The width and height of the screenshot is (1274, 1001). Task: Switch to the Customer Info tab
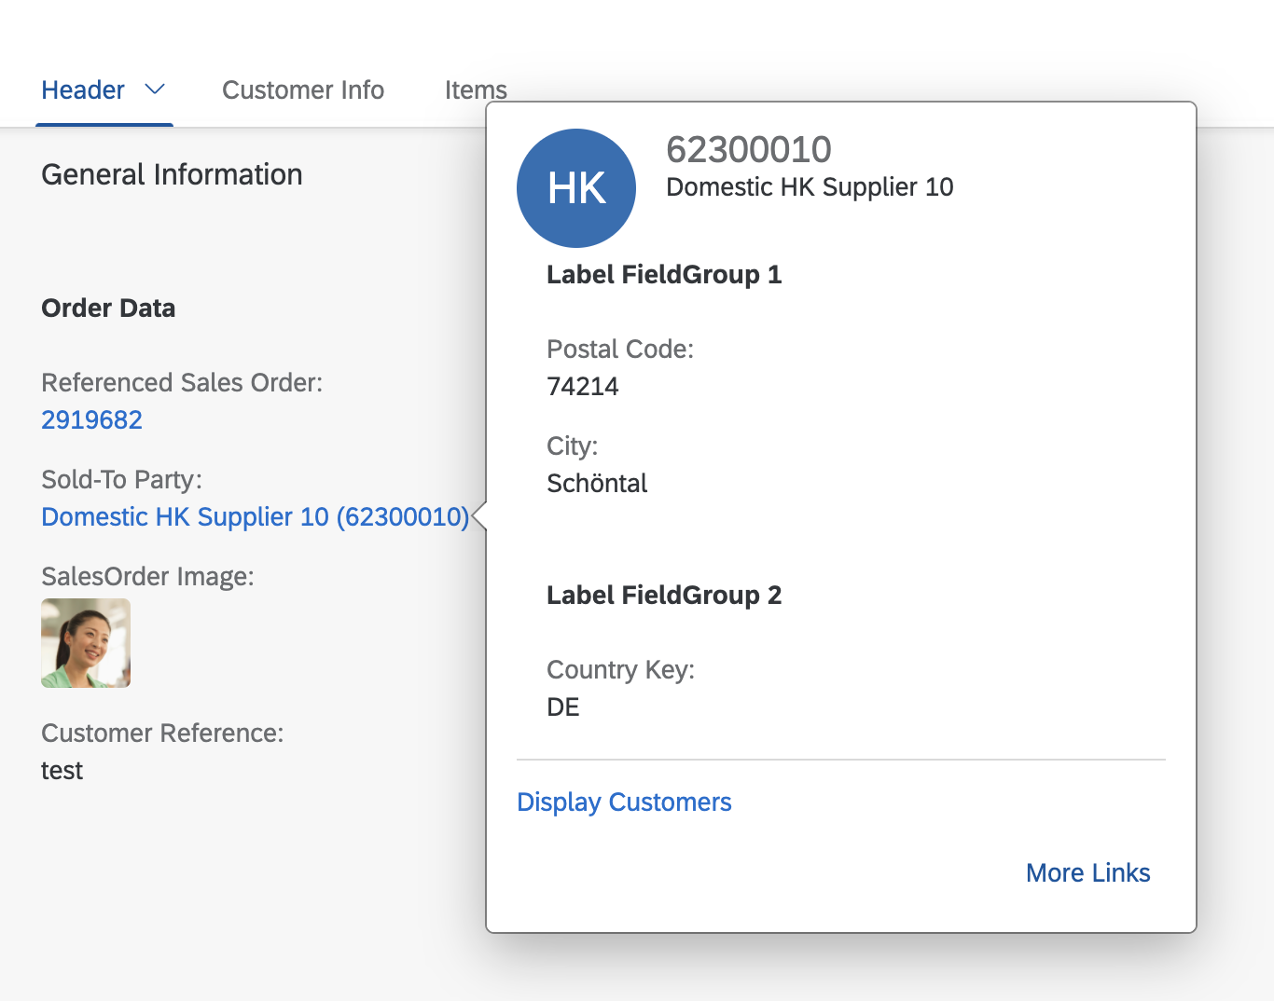(x=303, y=90)
